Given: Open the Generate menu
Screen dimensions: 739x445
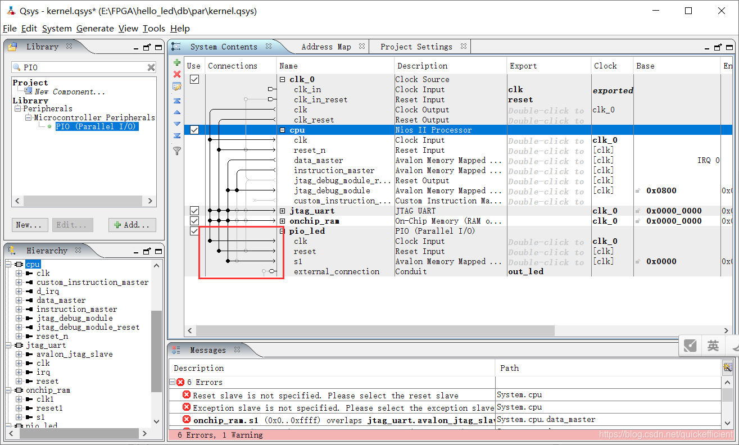Looking at the screenshot, I should click(x=95, y=28).
